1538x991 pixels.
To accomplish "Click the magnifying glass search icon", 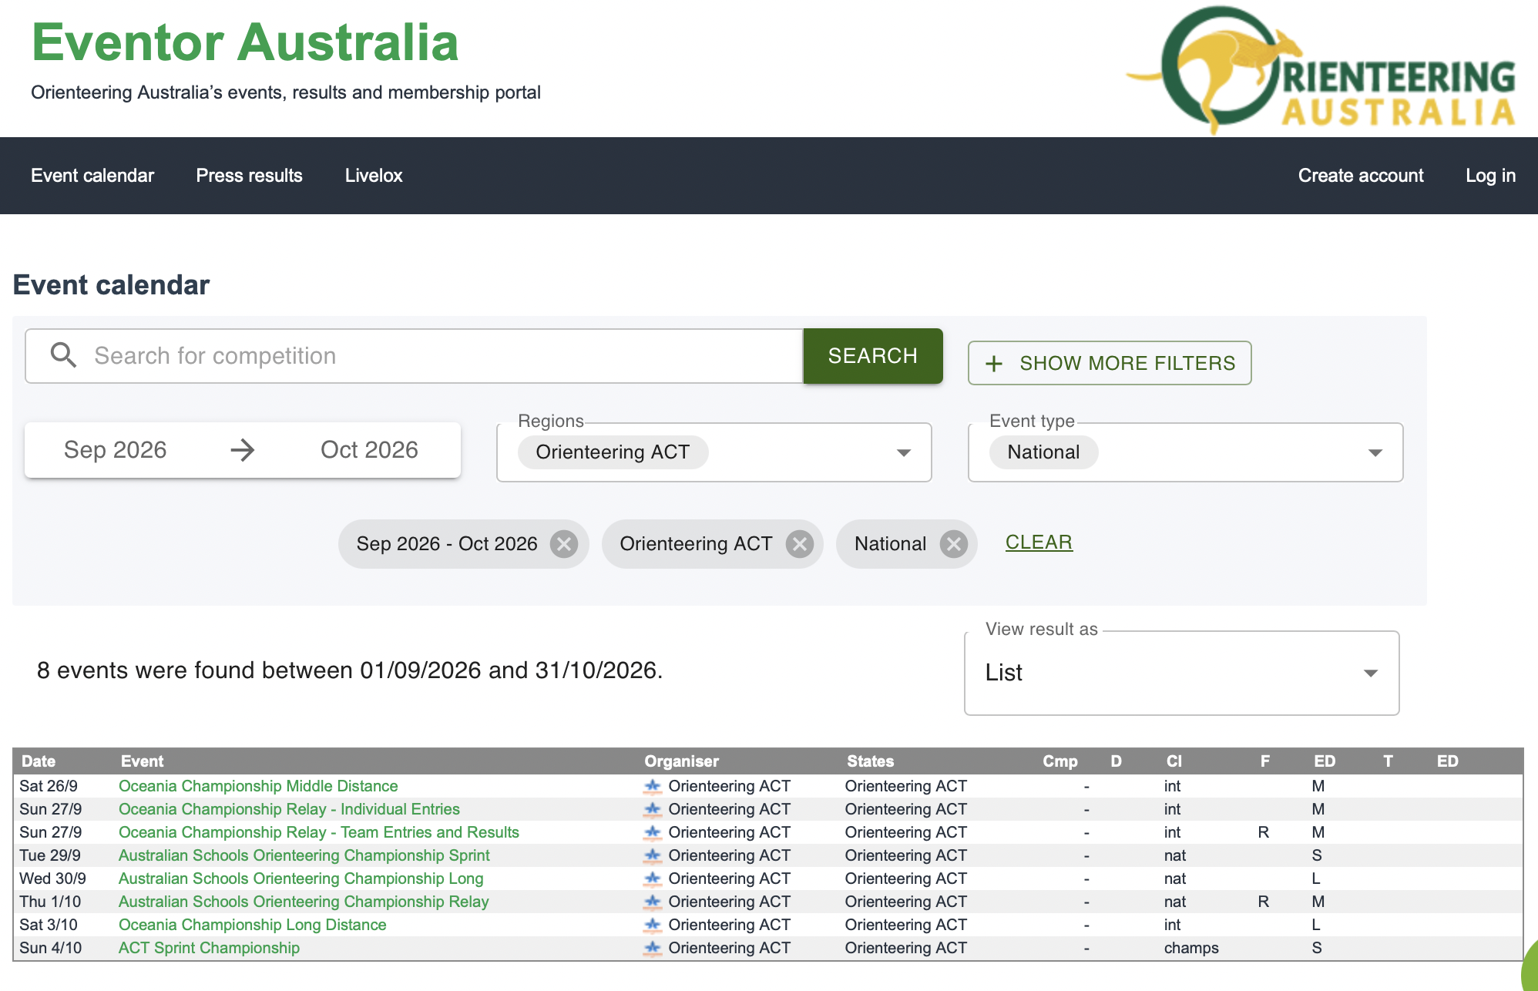I will [63, 355].
